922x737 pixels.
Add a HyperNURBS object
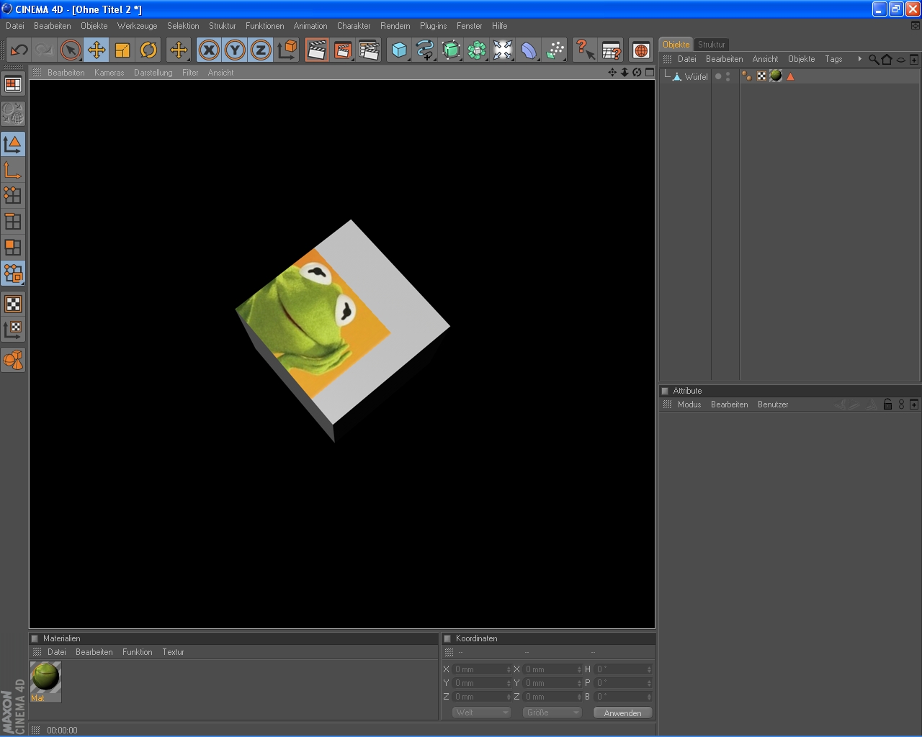[x=451, y=50]
